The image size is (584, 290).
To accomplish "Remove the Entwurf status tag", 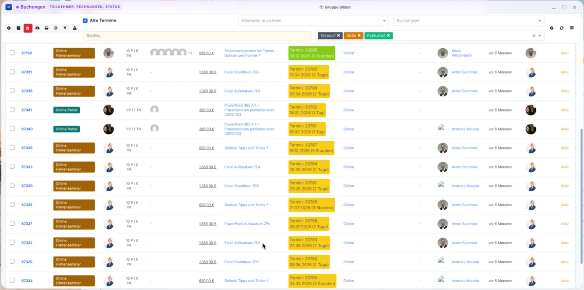I will 338,36.
